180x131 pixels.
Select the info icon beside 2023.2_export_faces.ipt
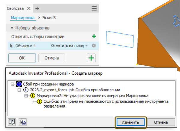[26, 90]
